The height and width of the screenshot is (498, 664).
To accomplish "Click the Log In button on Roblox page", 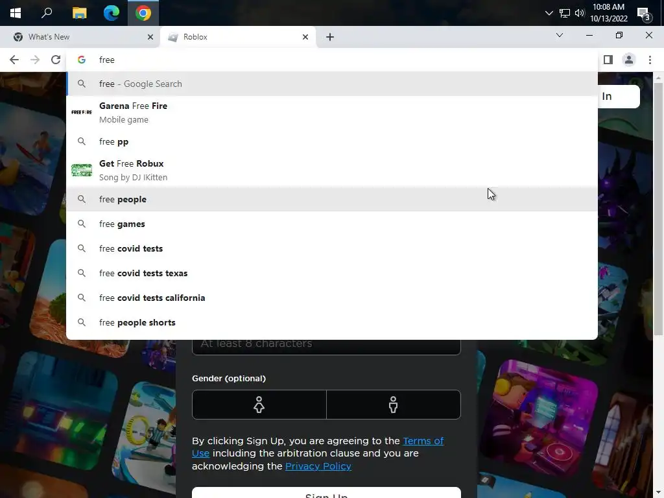I will pyautogui.click(x=619, y=97).
